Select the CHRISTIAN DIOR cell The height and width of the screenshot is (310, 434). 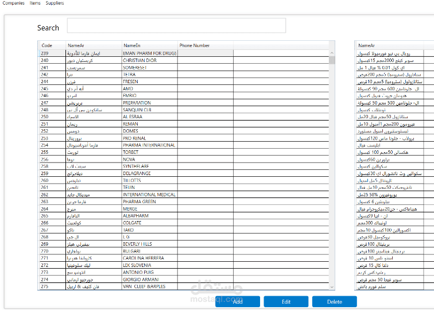tap(150, 60)
